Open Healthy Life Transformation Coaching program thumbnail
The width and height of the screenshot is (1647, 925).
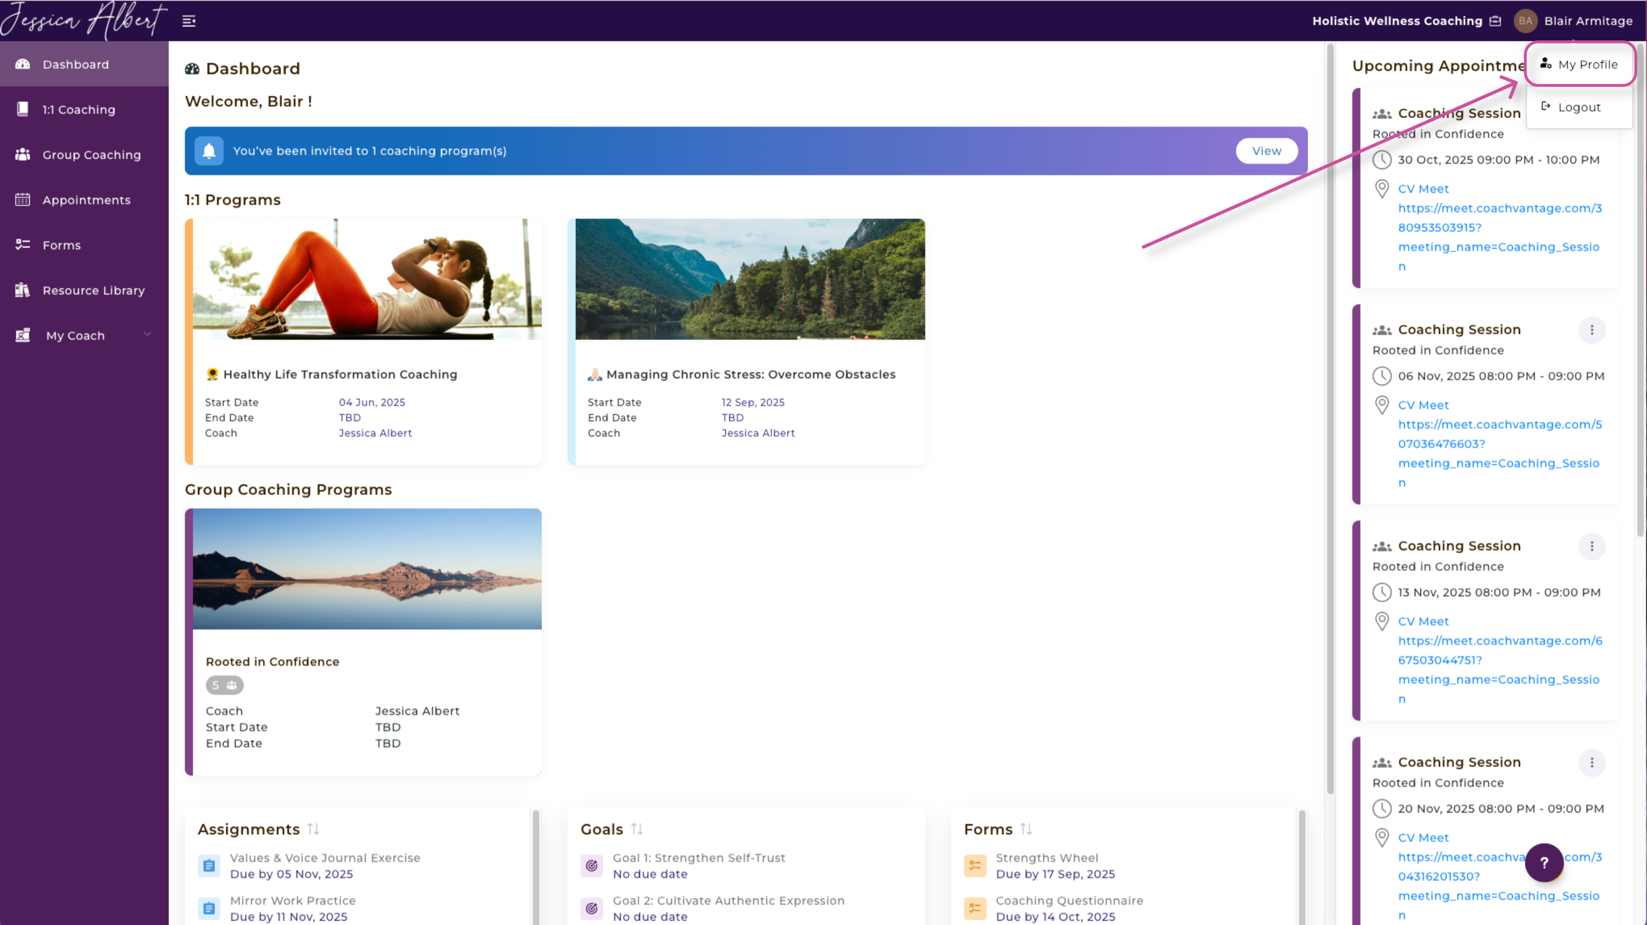click(366, 279)
